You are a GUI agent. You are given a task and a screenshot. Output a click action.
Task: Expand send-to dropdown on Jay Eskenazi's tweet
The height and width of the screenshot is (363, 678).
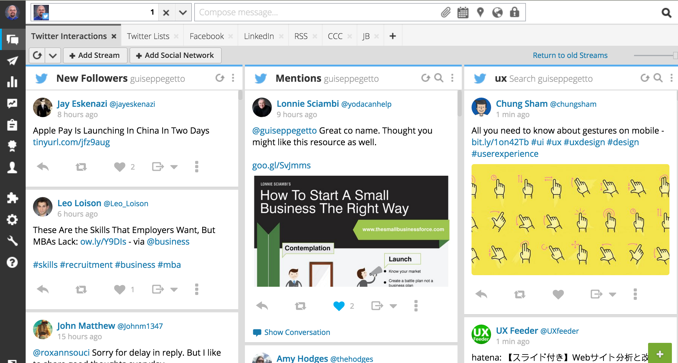174,167
